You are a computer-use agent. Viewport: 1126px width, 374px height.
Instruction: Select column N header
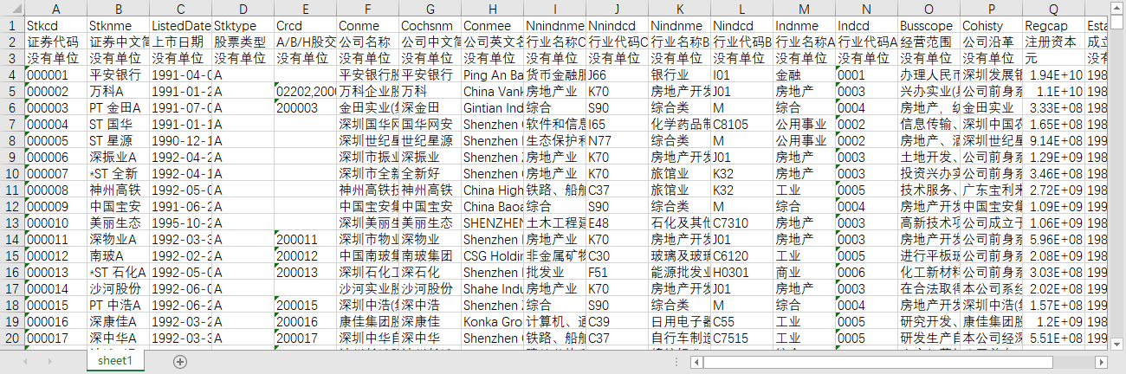866,9
